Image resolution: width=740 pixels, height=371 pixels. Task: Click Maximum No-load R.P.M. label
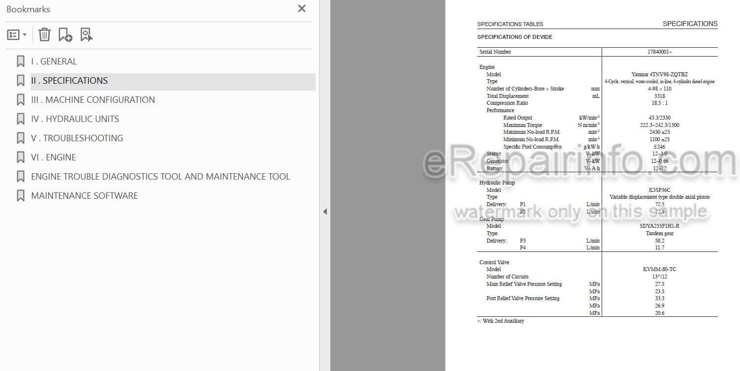(x=532, y=132)
